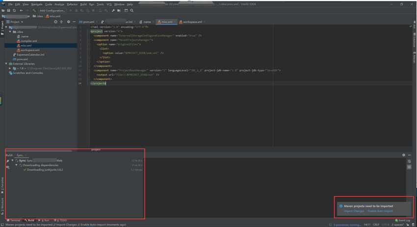Open the File menu
Image resolution: width=417 pixels, height=227 pixels.
tap(10, 4)
